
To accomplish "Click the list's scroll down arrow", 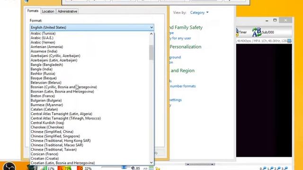I will point(151,162).
